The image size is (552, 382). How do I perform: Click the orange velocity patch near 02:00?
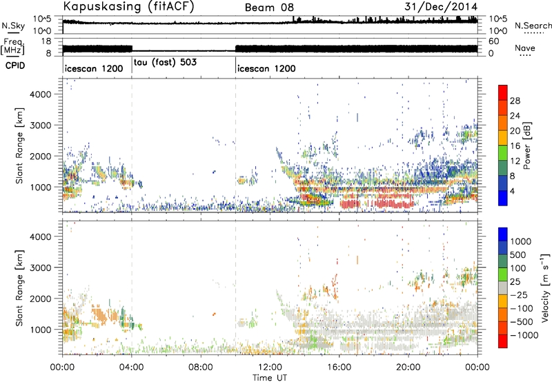[x=101, y=315]
